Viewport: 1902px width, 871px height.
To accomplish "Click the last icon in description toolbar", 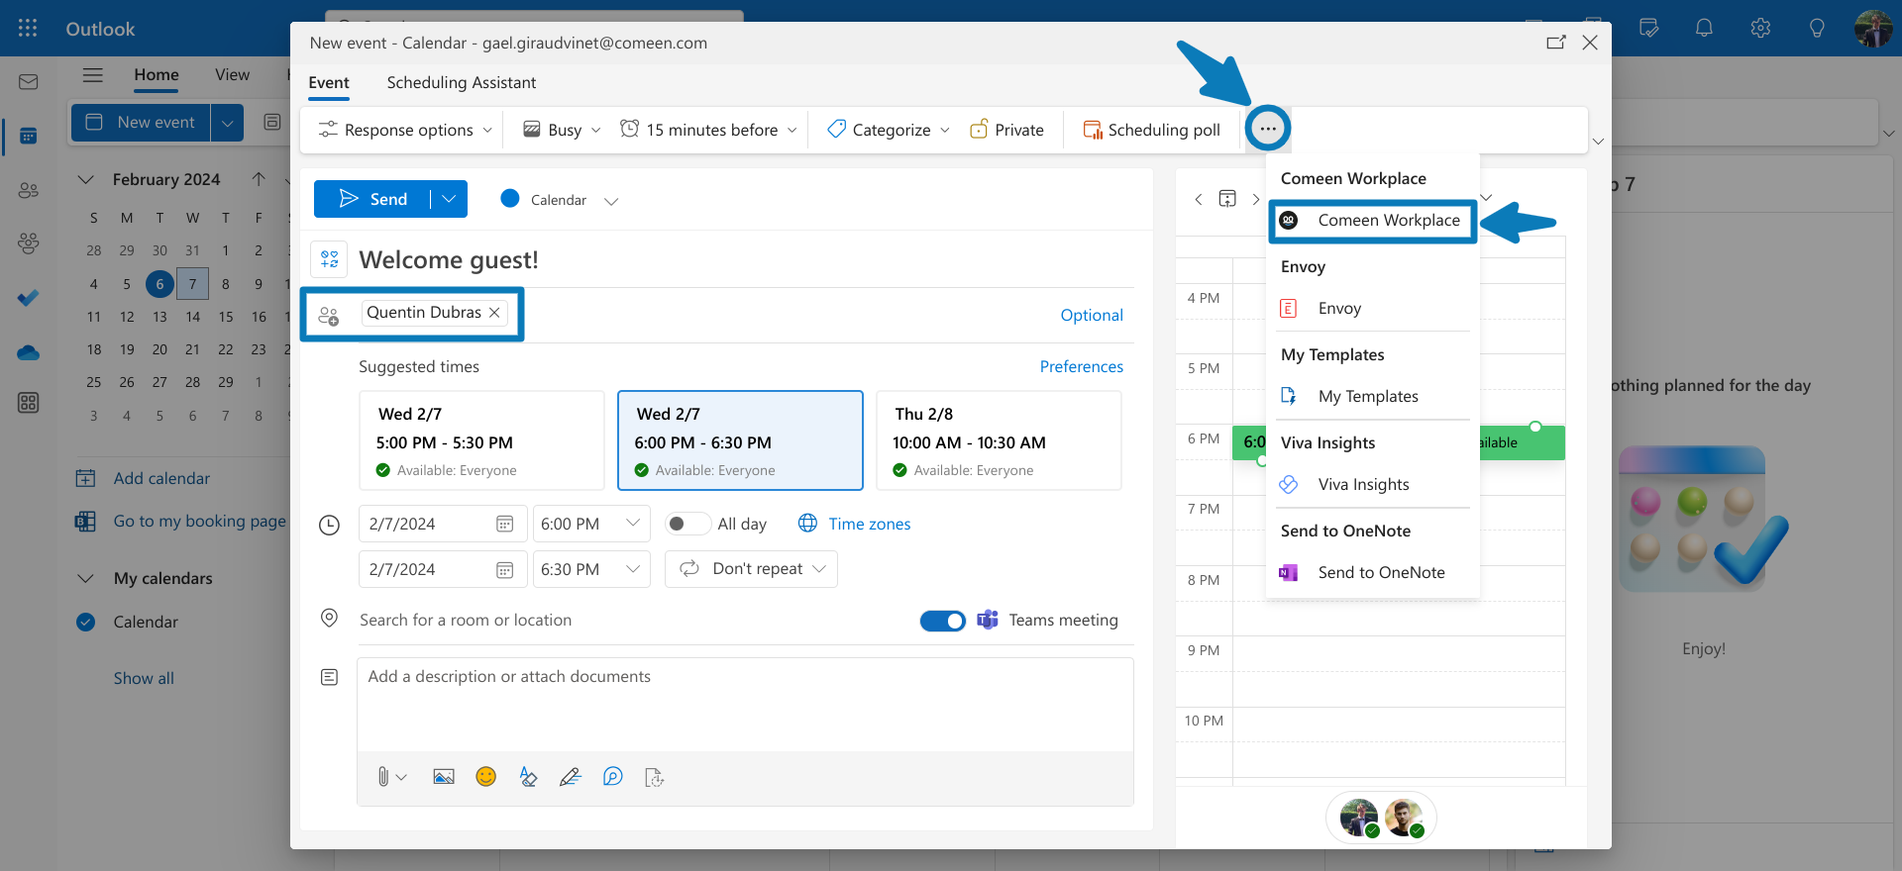I will point(654,777).
